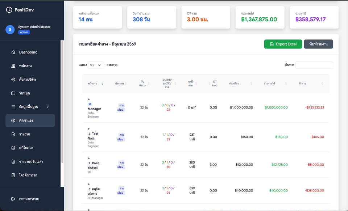Open รายงานปรับเวลา menu item
Viewport: 348px width, 211px height.
(x=30, y=161)
